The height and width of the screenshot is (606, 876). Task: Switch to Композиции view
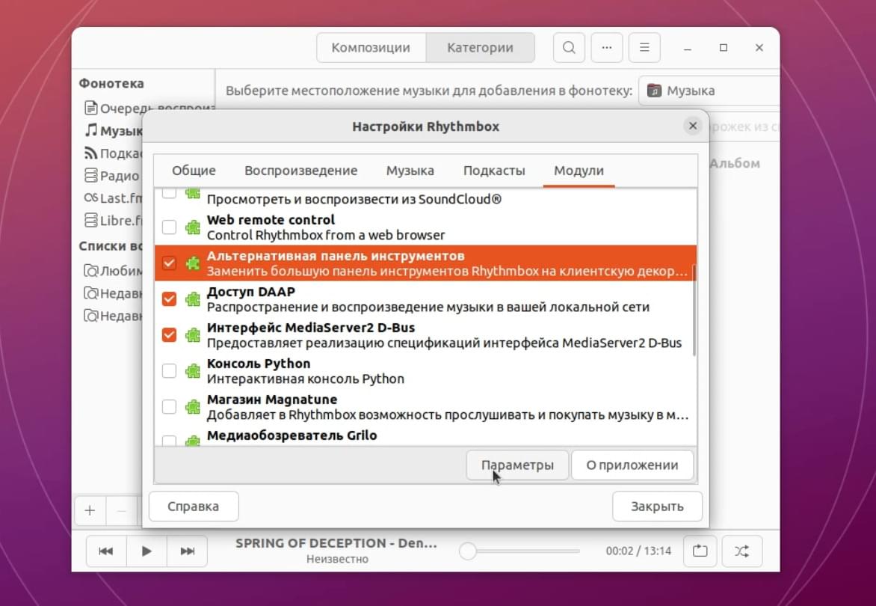(371, 48)
